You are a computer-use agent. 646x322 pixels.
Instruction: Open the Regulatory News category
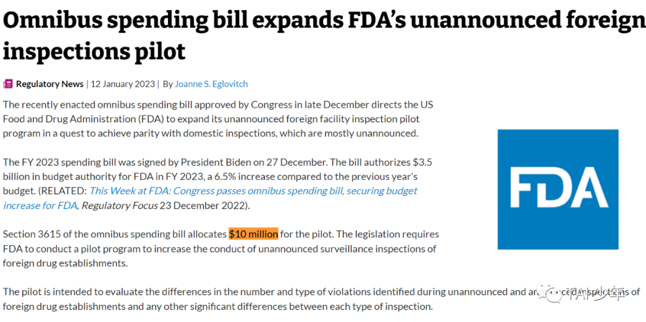pos(50,84)
